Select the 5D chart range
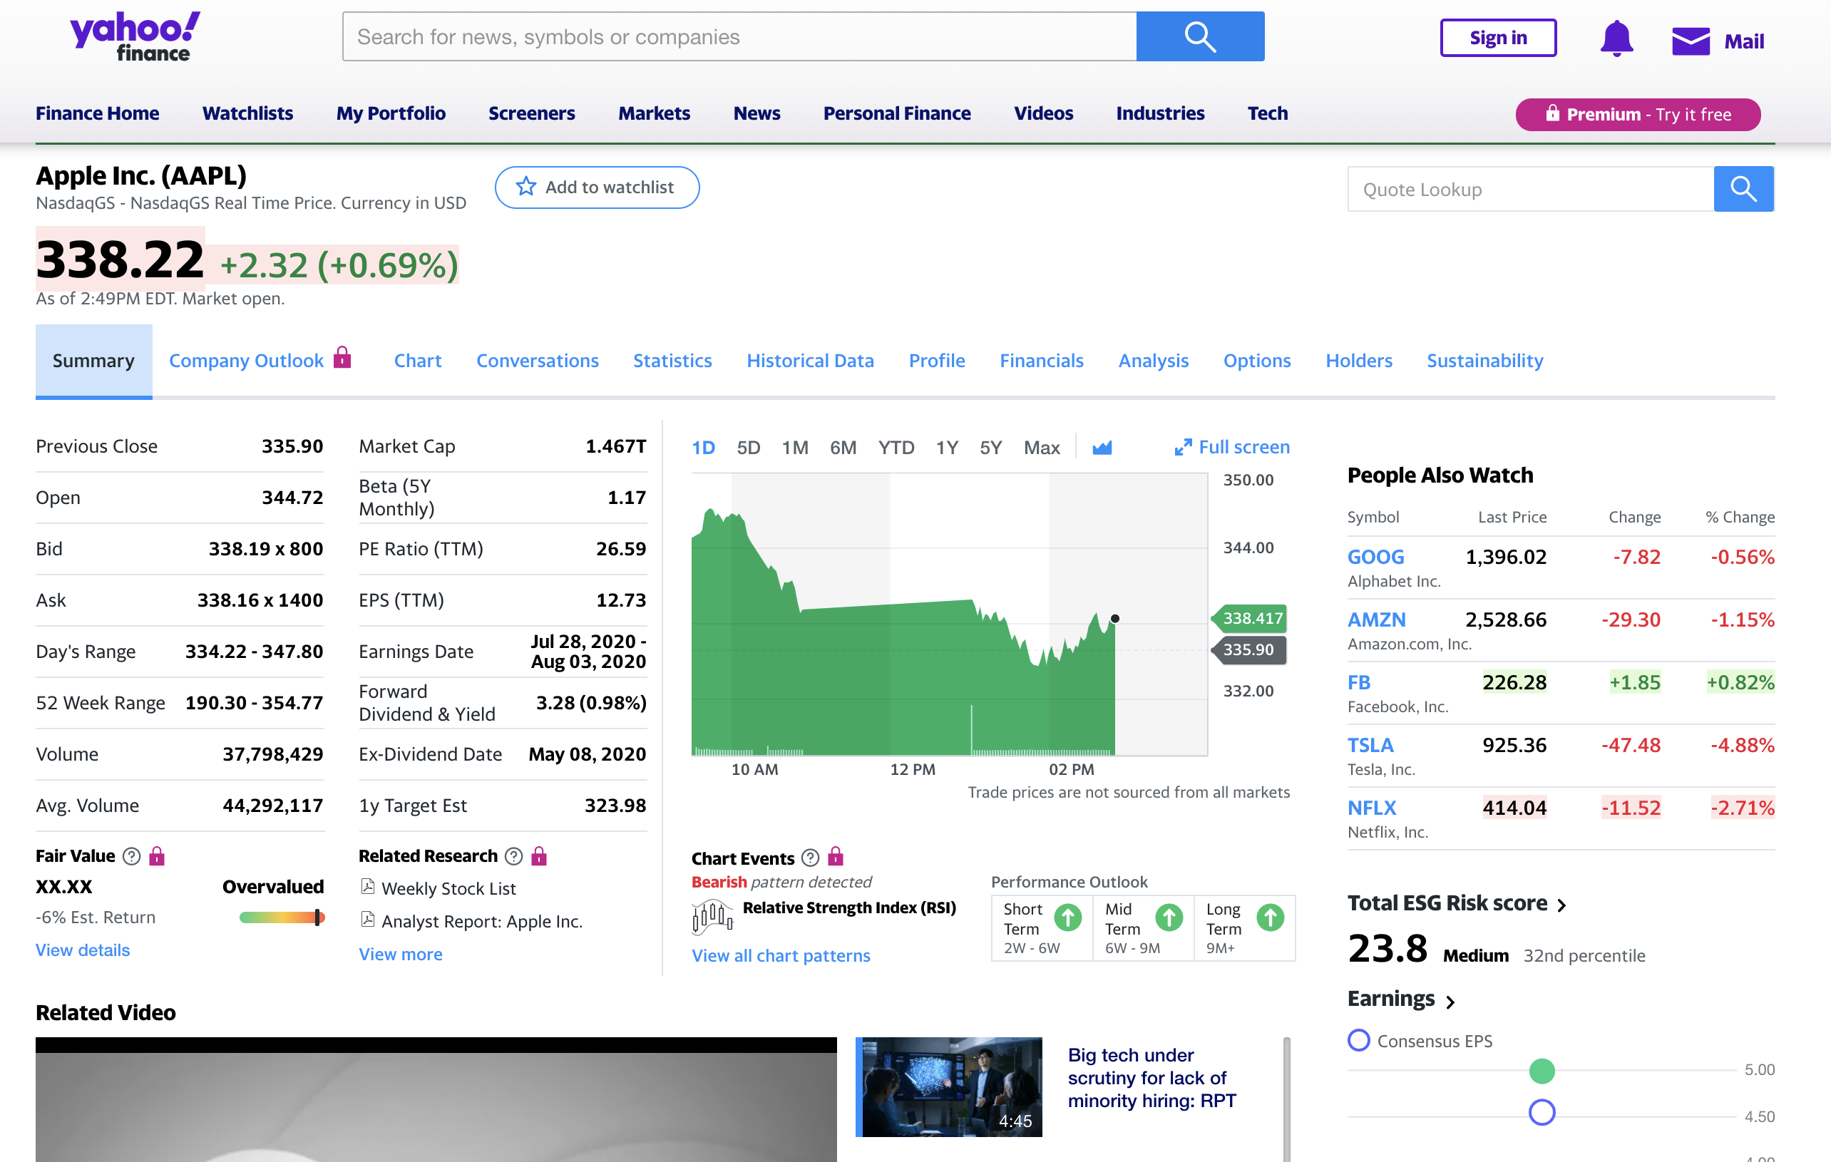Screen dimensions: 1831x1162 [748, 447]
